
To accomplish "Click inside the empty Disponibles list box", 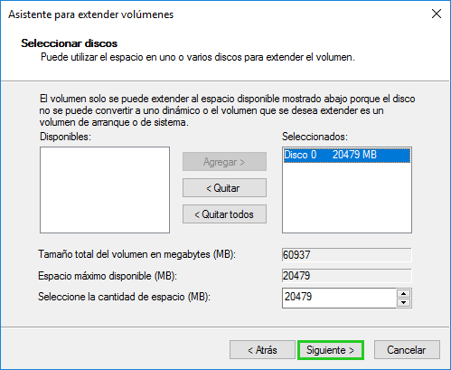I will pos(105,190).
